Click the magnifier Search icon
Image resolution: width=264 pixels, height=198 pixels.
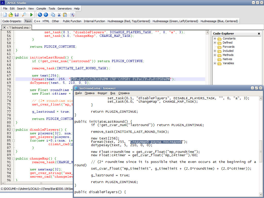(24, 15)
